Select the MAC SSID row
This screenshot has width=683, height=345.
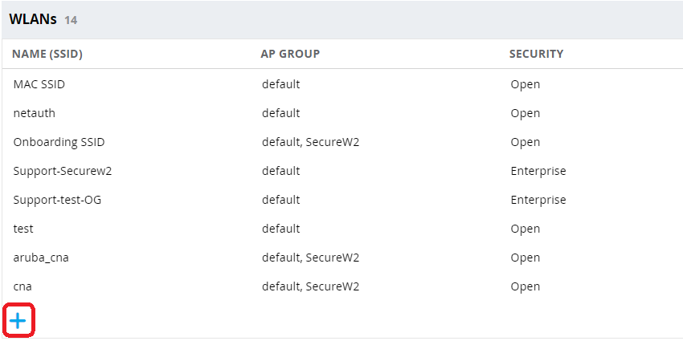(x=39, y=84)
